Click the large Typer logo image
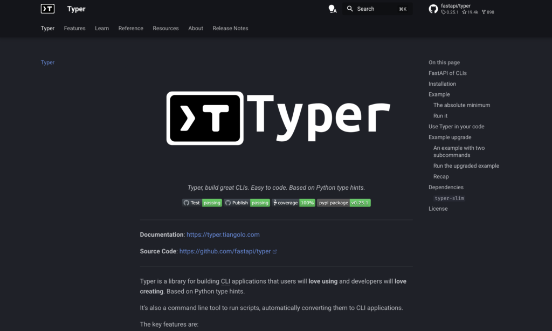 (278, 118)
